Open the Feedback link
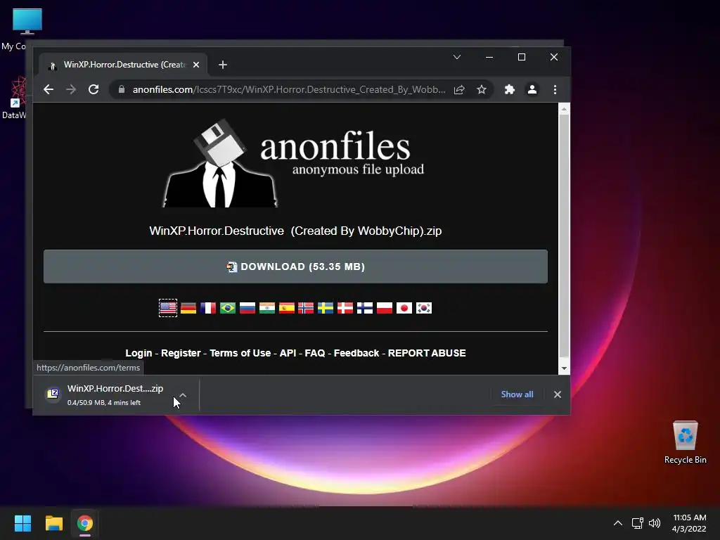720x540 pixels. pos(356,353)
